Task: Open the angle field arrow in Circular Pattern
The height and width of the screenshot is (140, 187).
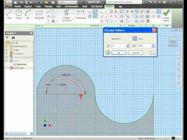Action: tap(153, 46)
